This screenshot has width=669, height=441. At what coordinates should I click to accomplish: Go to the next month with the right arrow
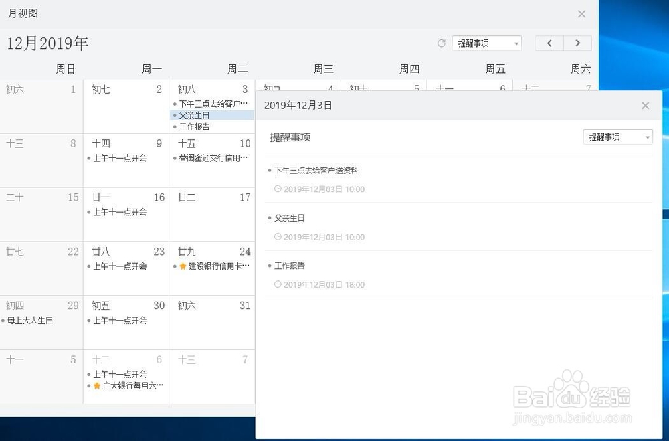578,43
